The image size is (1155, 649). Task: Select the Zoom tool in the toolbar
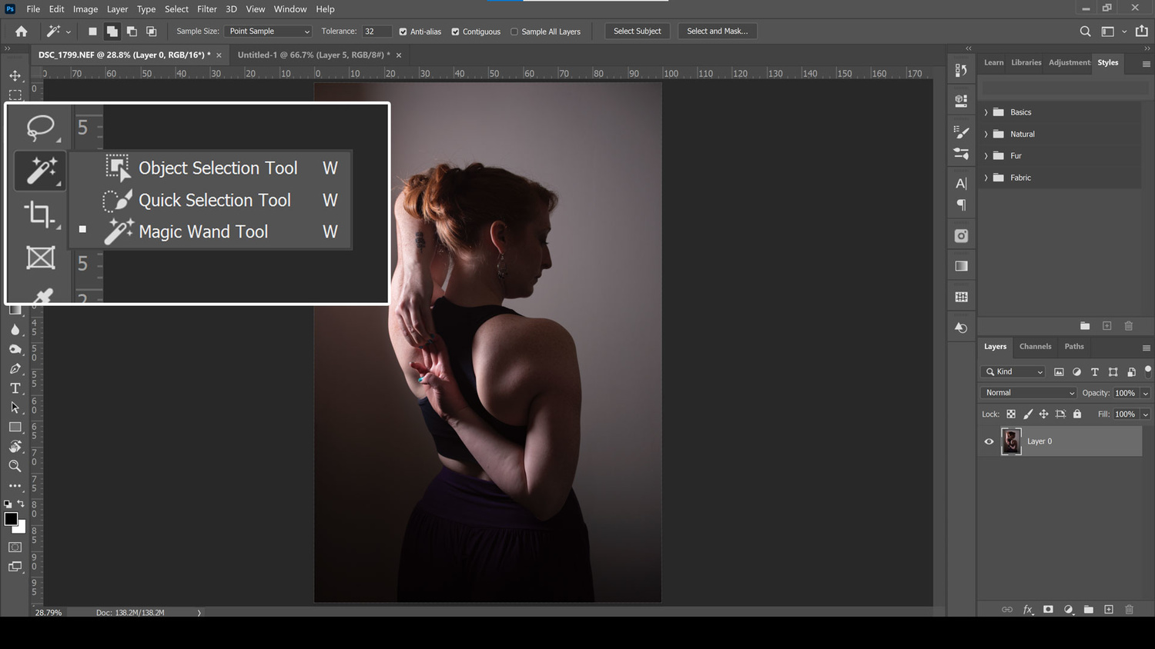pos(15,466)
